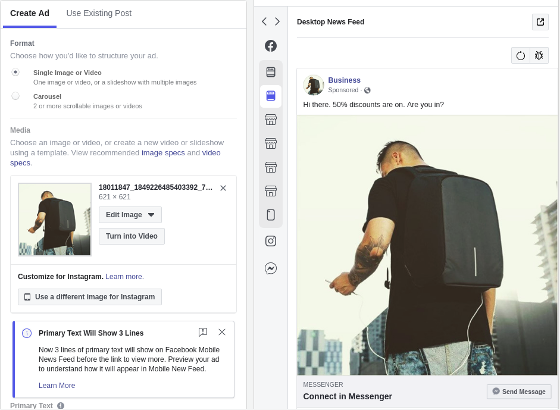The width and height of the screenshot is (560, 410).
Task: Switch to the Use Existing Post tab
Action: pyautogui.click(x=99, y=13)
